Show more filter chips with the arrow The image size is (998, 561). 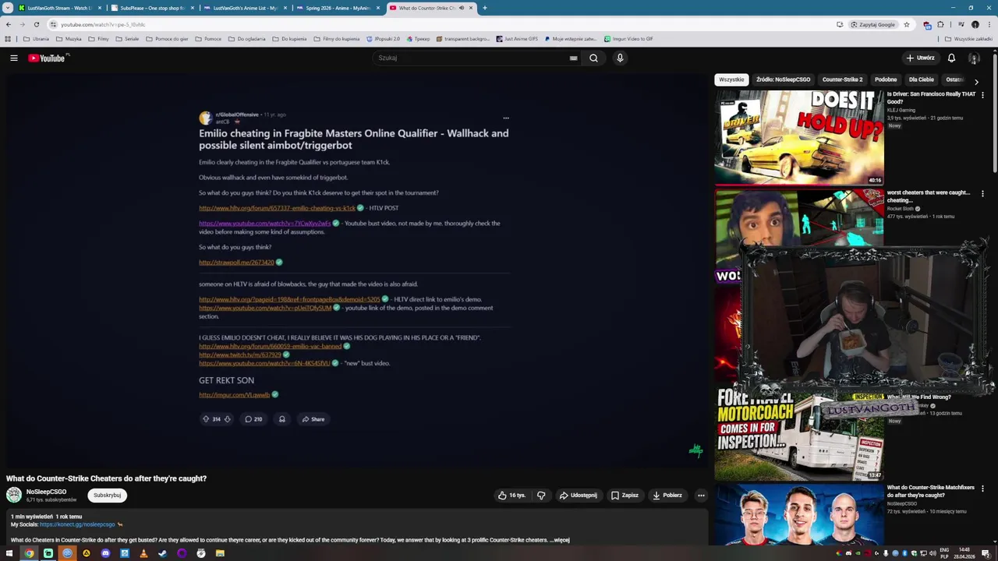pos(976,81)
